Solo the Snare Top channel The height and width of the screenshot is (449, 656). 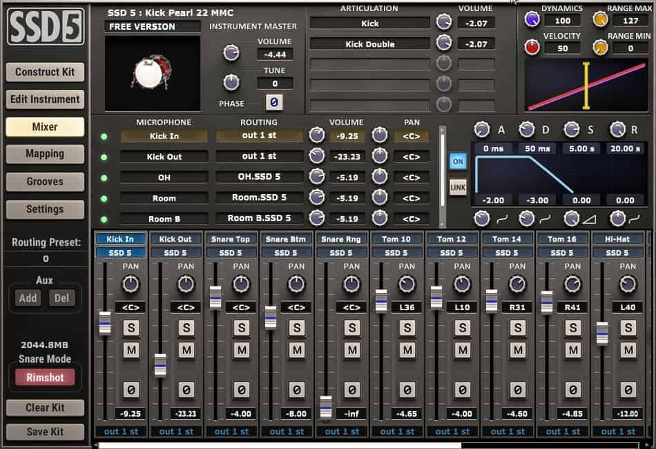click(241, 328)
